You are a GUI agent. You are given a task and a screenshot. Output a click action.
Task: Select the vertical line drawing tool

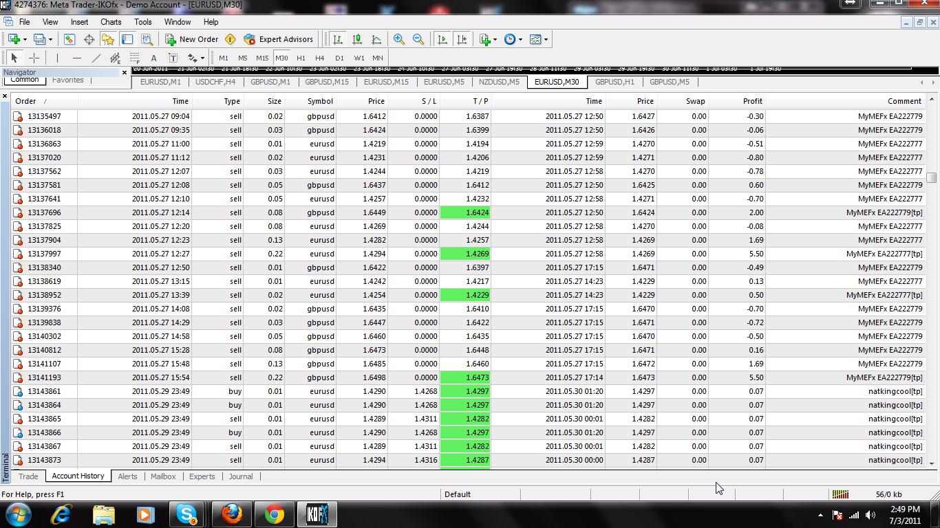coord(57,58)
